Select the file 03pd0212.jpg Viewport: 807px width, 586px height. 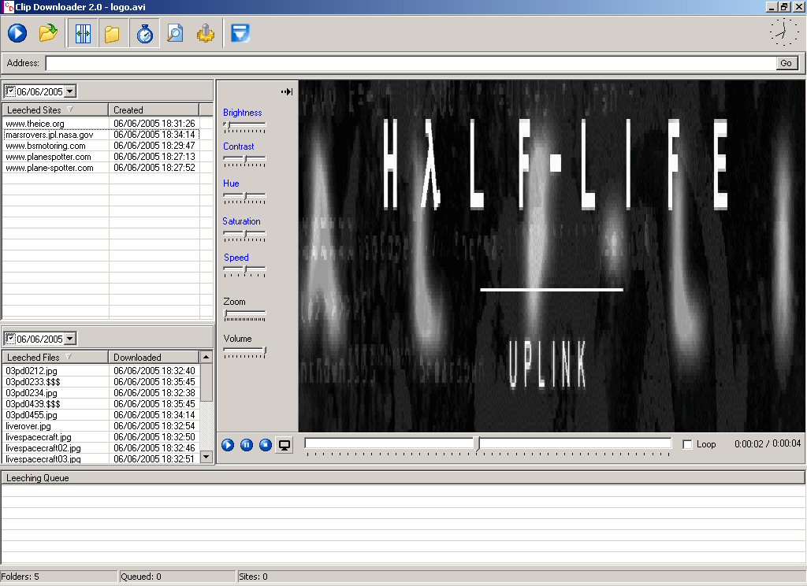coord(101,370)
